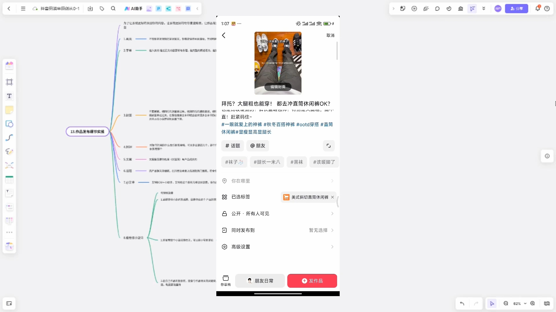Click the 高级设置 gear icon

point(224,247)
